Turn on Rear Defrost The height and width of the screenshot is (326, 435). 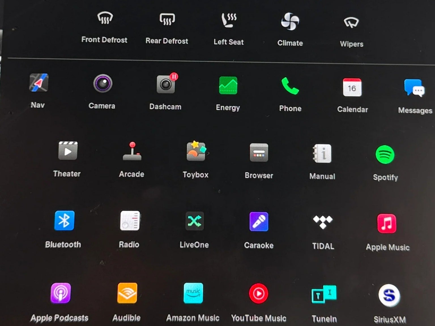167,19
